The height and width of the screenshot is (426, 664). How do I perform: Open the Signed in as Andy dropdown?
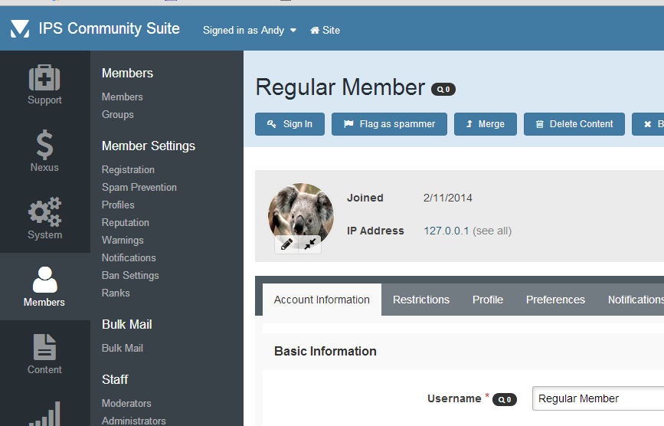click(250, 30)
